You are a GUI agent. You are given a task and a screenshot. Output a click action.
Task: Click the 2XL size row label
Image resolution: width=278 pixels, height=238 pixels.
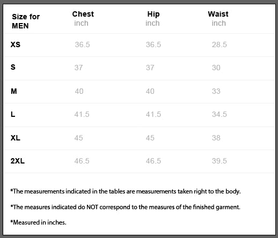(x=18, y=161)
